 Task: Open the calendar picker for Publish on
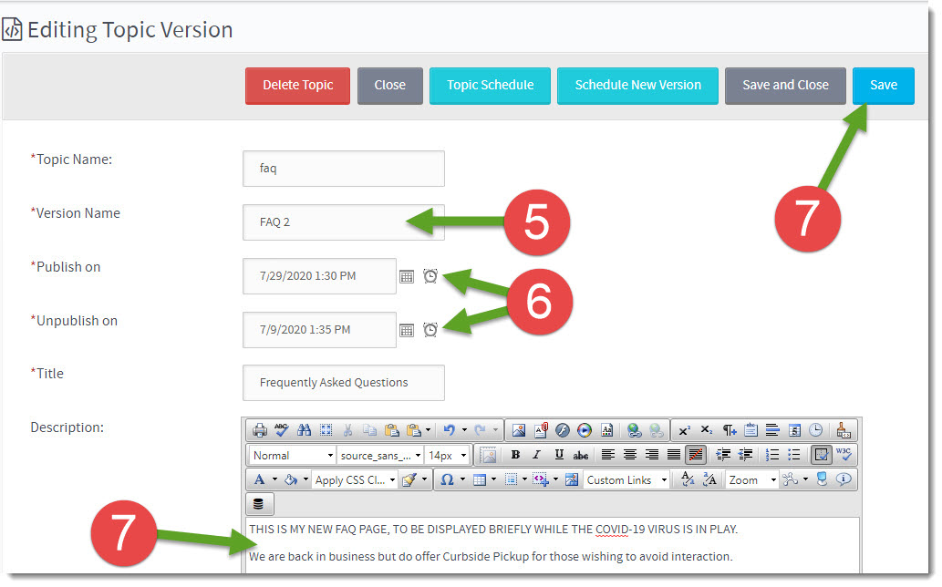pyautogui.click(x=407, y=276)
